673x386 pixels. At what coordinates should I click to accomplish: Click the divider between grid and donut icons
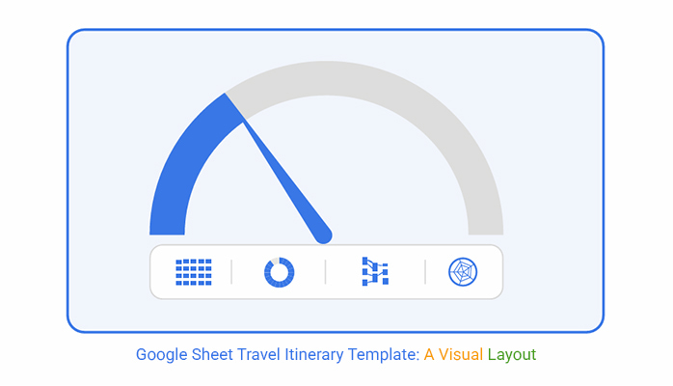(x=231, y=272)
